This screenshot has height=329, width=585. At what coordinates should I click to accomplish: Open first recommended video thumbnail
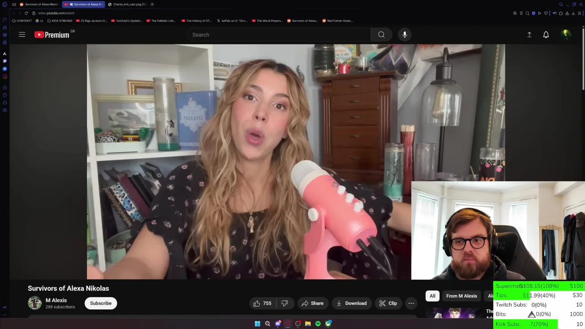pos(454,313)
